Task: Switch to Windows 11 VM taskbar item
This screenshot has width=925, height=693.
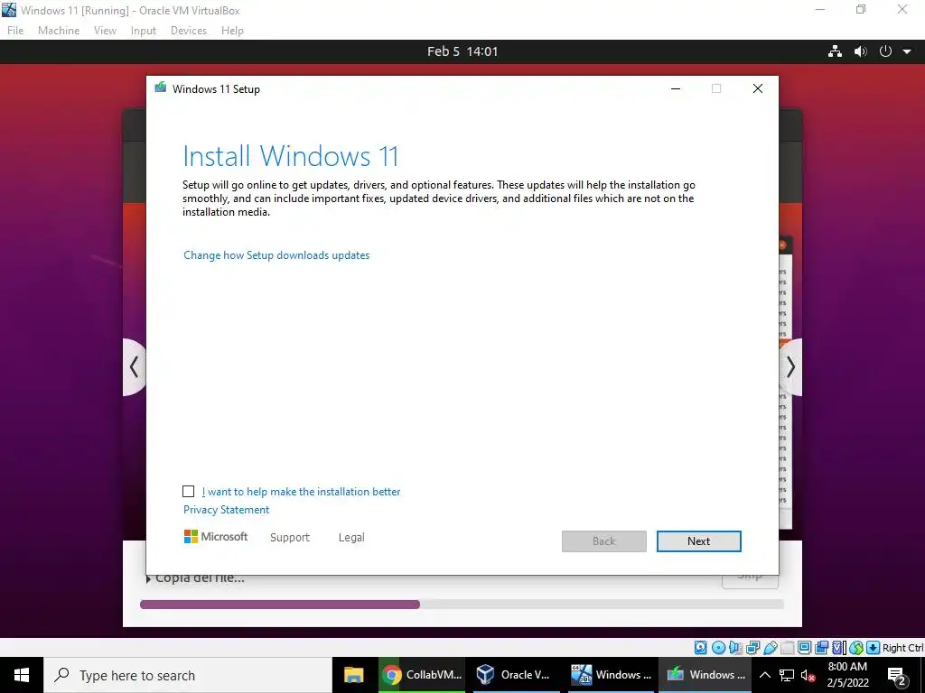Action: pos(611,675)
